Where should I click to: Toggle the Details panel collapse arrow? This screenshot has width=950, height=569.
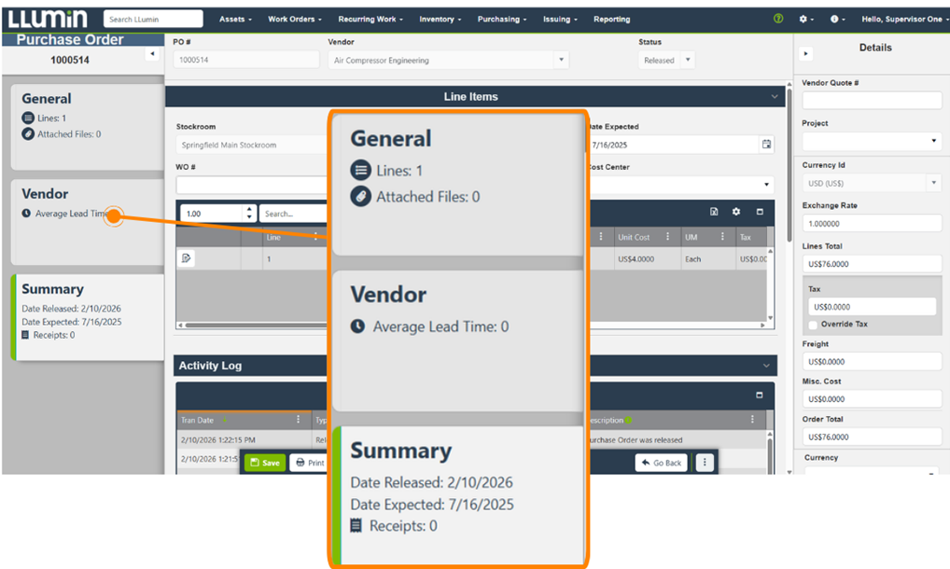tap(806, 54)
